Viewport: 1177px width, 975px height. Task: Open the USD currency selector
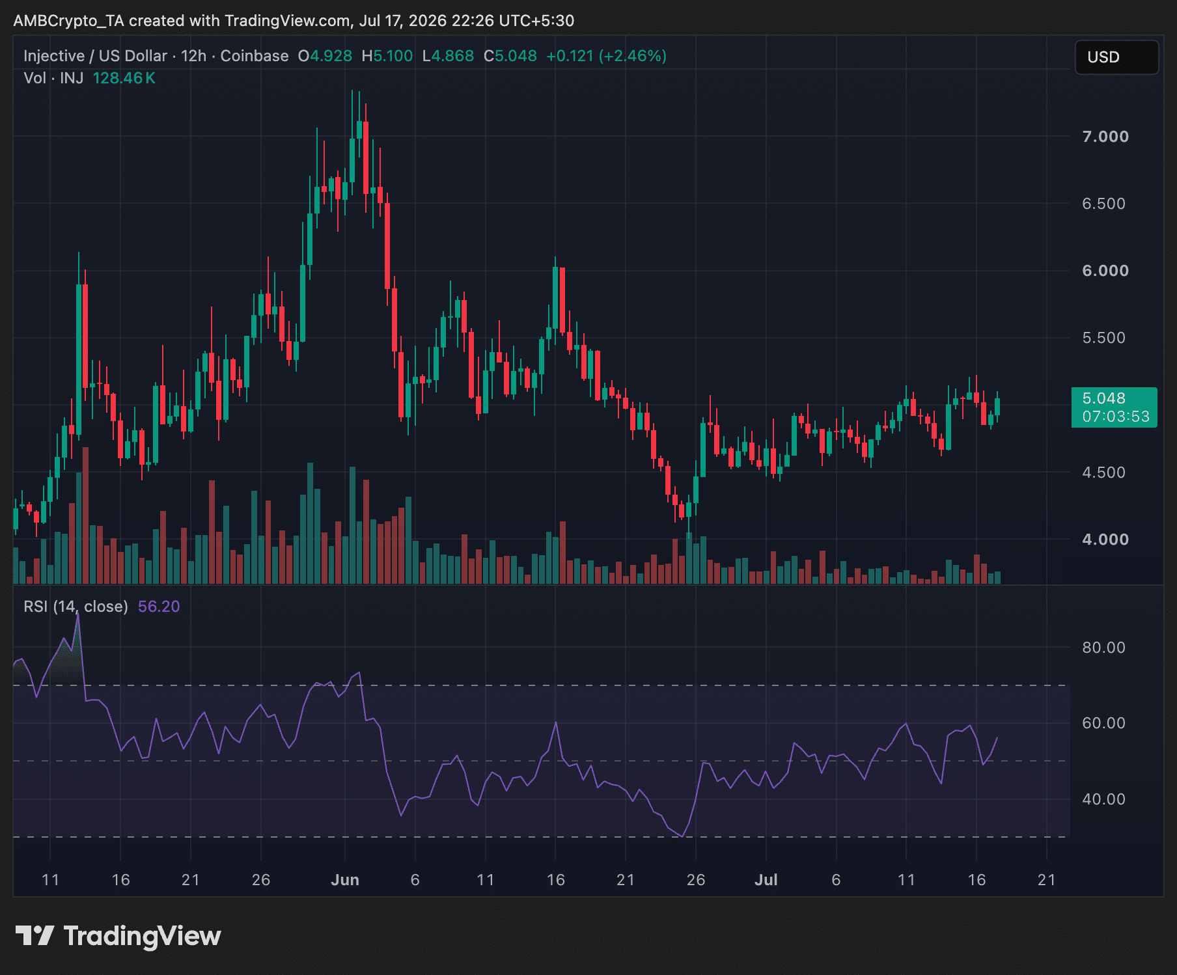pyautogui.click(x=1116, y=57)
